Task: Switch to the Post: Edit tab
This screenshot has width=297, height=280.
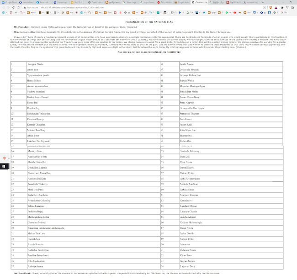Action: point(78,2)
